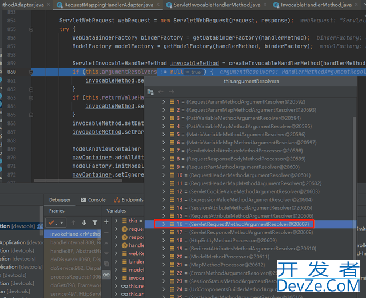Expand element 1 RequestParamMethodArgumentResolver
The image size is (366, 298).
point(164,102)
